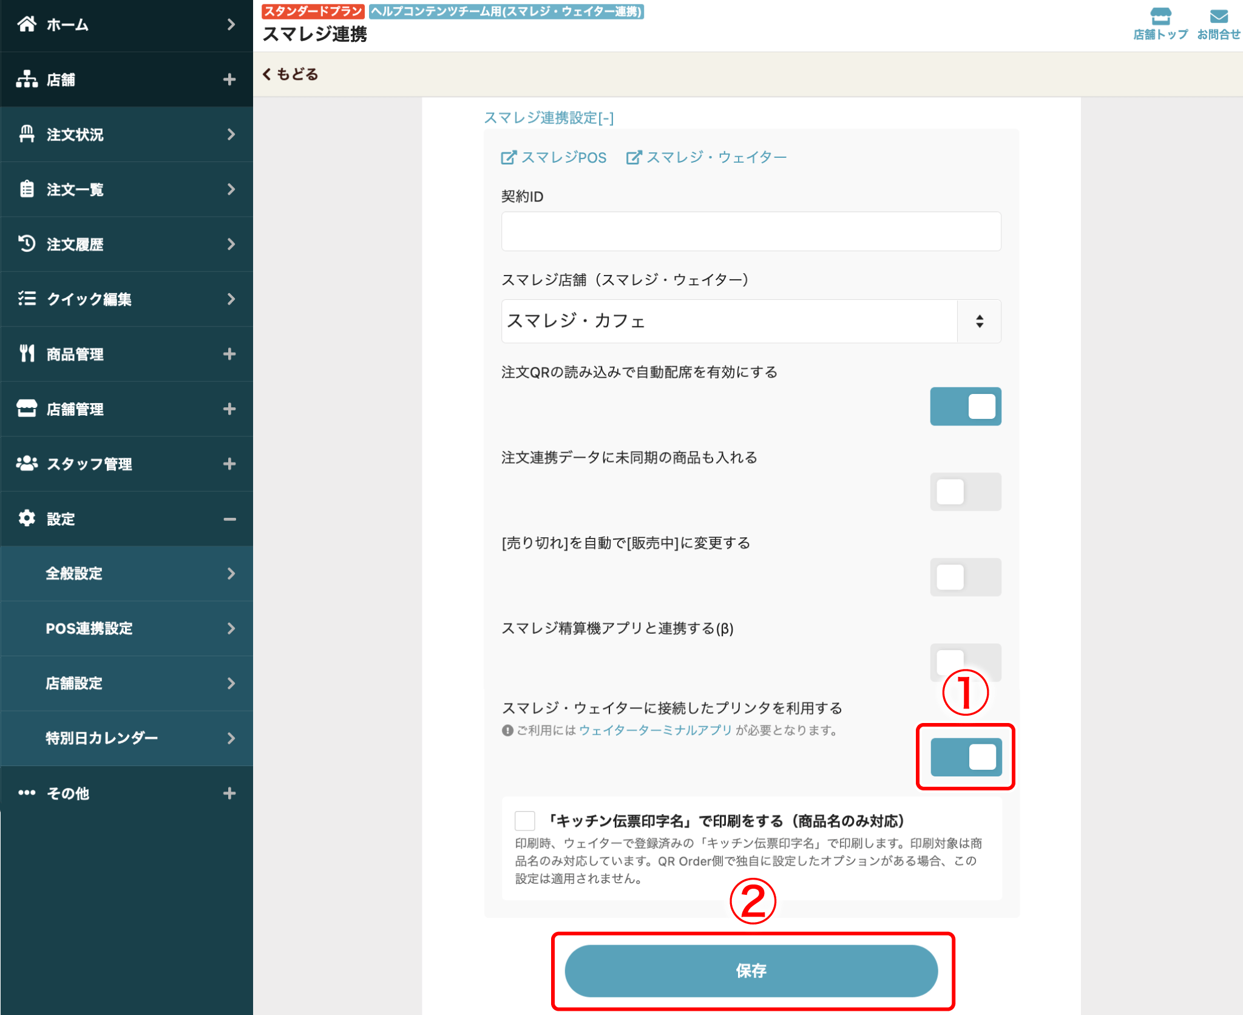The height and width of the screenshot is (1015, 1243).
Task: Expand 店舗 menu with plus sign
Action: point(229,80)
